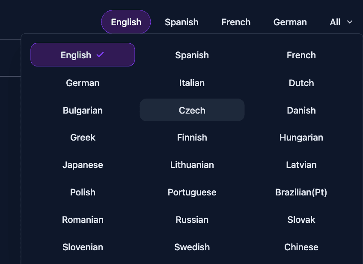The image size is (363, 264).
Task: Expand the chevron next to All
Action: 350,22
